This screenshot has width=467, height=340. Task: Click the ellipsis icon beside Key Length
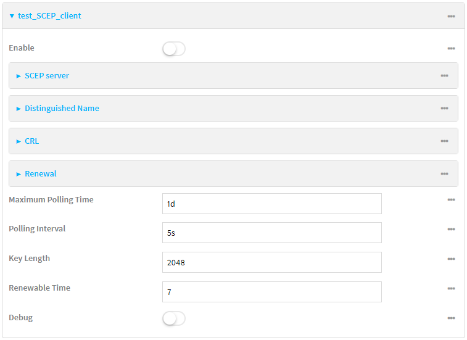[451, 259]
